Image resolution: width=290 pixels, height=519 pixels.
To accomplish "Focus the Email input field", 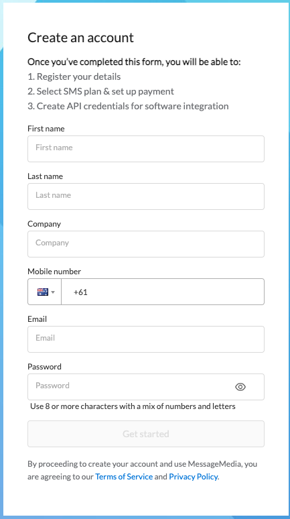I will (x=146, y=339).
